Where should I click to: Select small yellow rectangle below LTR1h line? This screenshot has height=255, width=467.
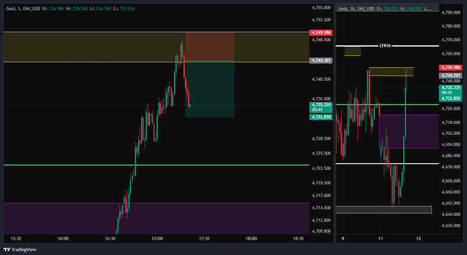tap(353, 51)
